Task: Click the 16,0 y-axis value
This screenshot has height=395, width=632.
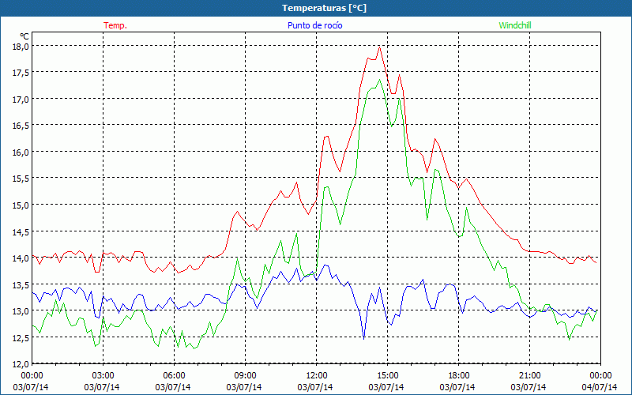Action: point(21,152)
